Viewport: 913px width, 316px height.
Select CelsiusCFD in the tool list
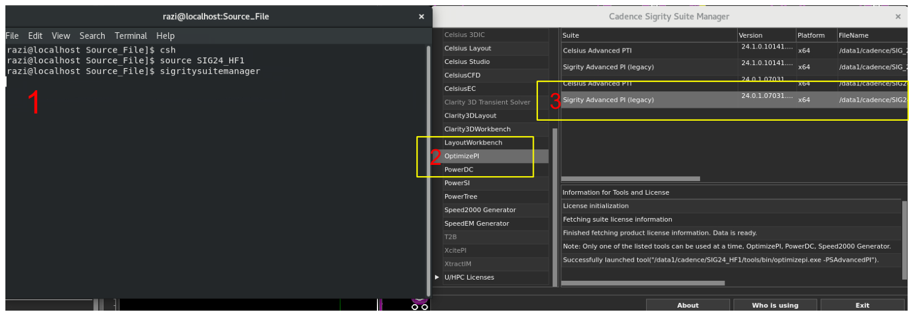pyautogui.click(x=495, y=75)
